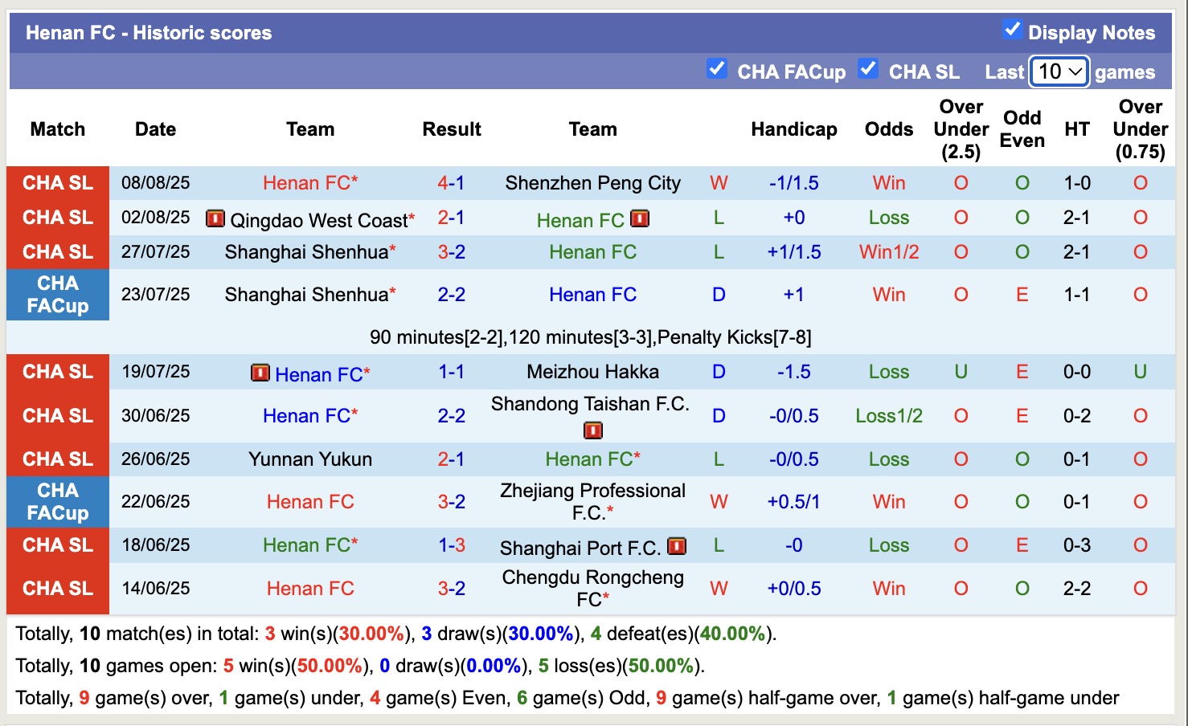
Task: Click the CHA SL badge on the 08/08 row
Action: [x=57, y=182]
